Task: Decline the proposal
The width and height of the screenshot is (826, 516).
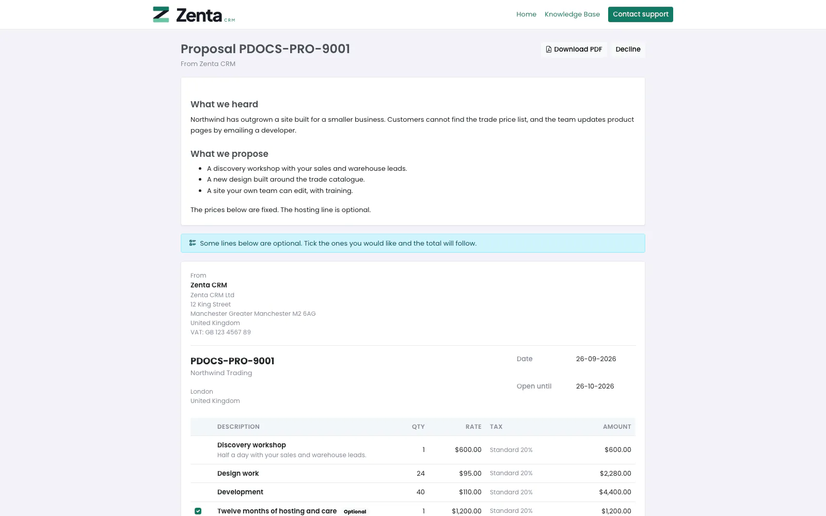Action: 628,50
